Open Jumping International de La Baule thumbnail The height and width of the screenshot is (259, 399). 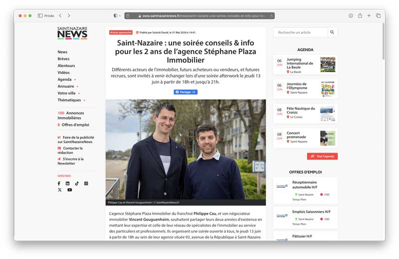click(327, 65)
